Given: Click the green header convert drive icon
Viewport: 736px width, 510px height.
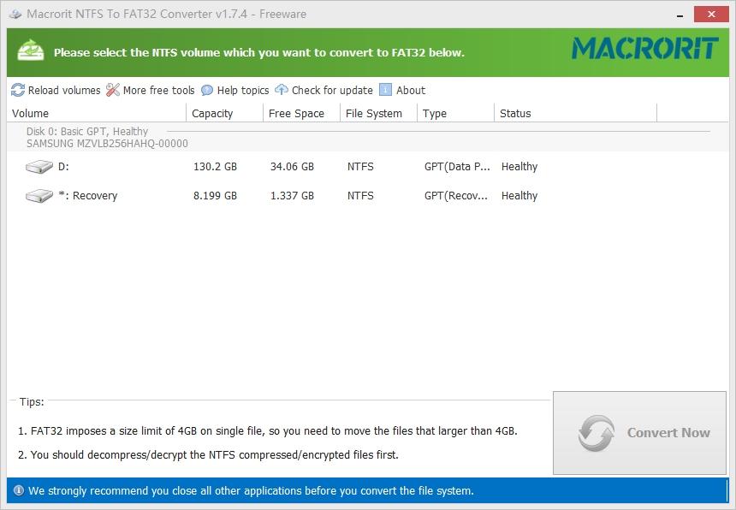Looking at the screenshot, I should (x=31, y=50).
